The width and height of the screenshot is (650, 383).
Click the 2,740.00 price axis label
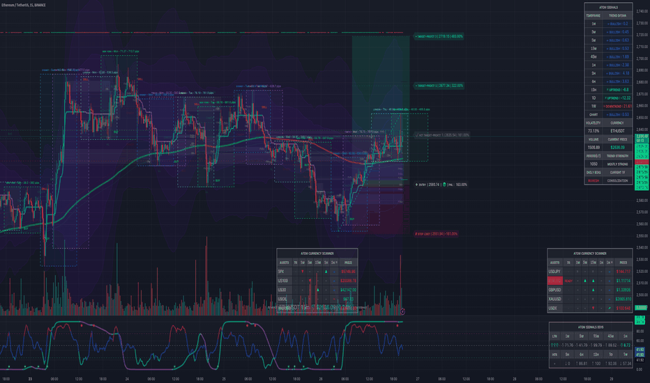pyautogui.click(x=642, y=11)
